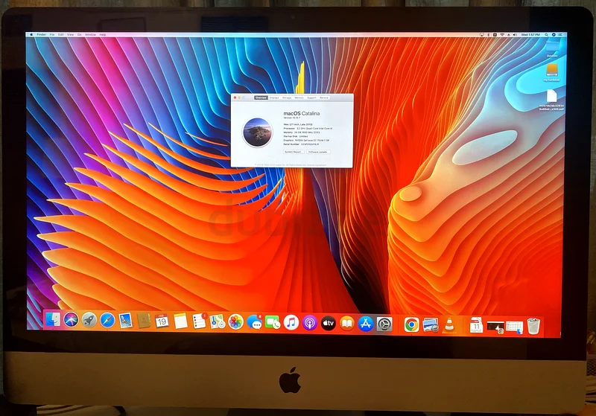Image resolution: width=596 pixels, height=416 pixels.
Task: Click the System Report button
Action: 294,152
